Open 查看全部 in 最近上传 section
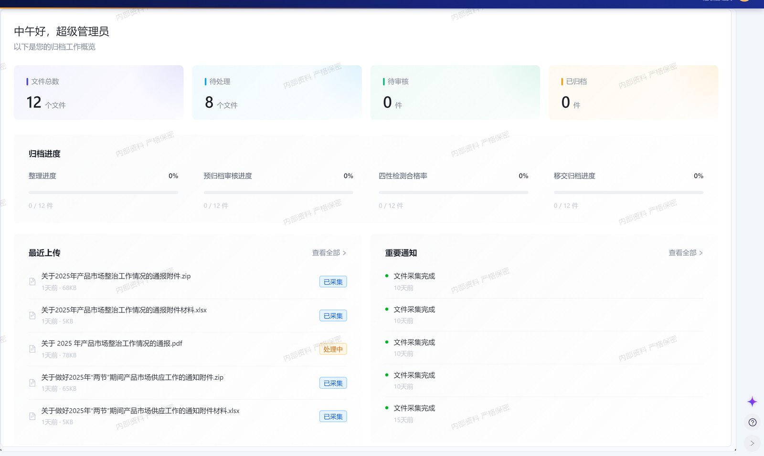This screenshot has height=456, width=764. 329,253
